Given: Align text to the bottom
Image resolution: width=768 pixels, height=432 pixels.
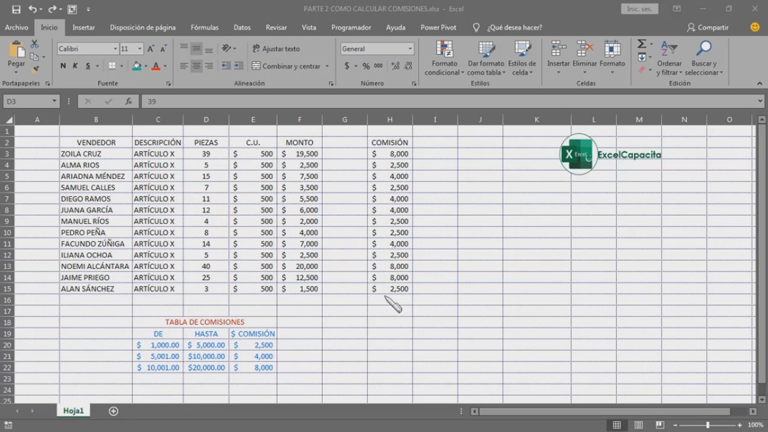Looking at the screenshot, I should click(209, 49).
